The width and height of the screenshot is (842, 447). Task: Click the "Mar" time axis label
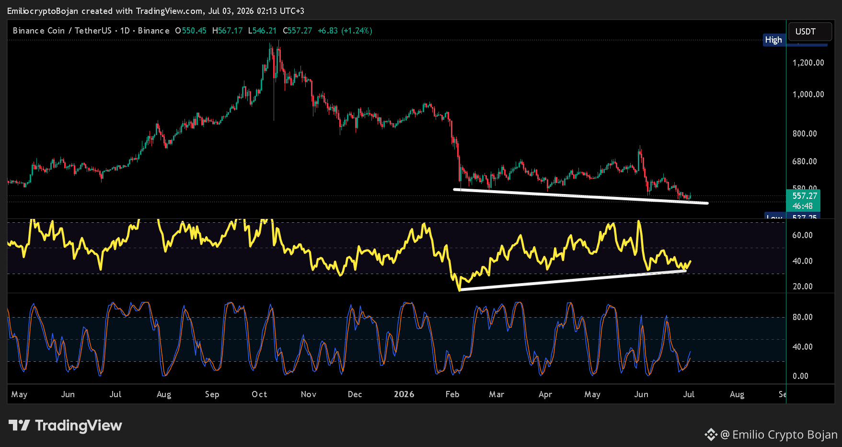[x=496, y=394]
